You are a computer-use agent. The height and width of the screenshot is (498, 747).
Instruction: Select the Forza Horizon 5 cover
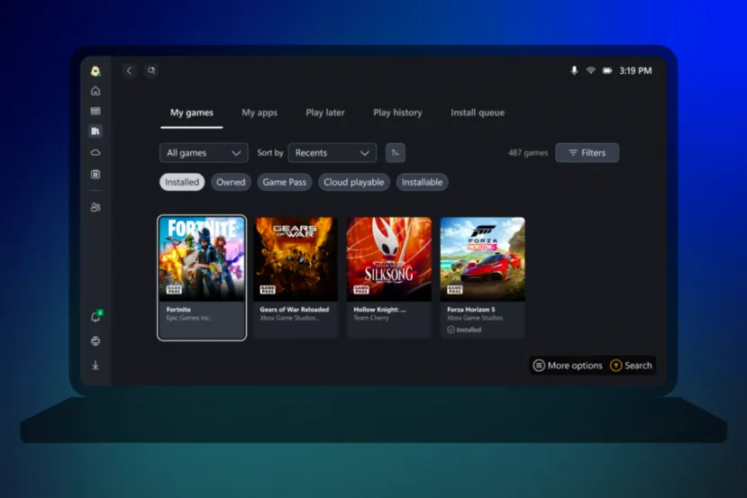click(483, 258)
